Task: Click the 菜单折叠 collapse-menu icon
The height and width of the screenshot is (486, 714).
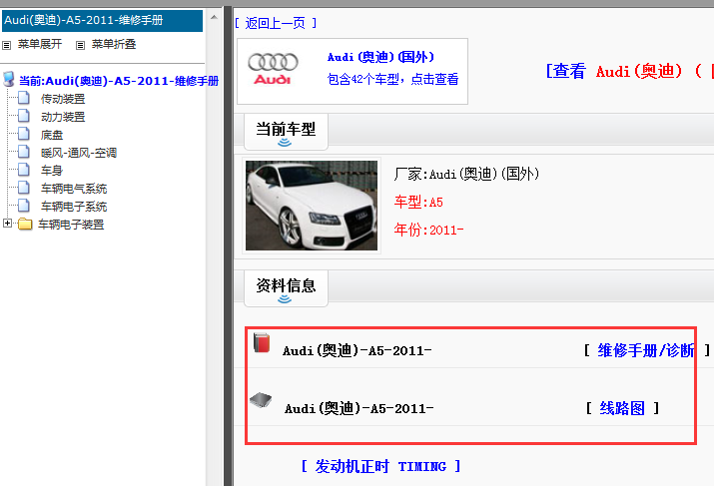Action: [x=80, y=45]
